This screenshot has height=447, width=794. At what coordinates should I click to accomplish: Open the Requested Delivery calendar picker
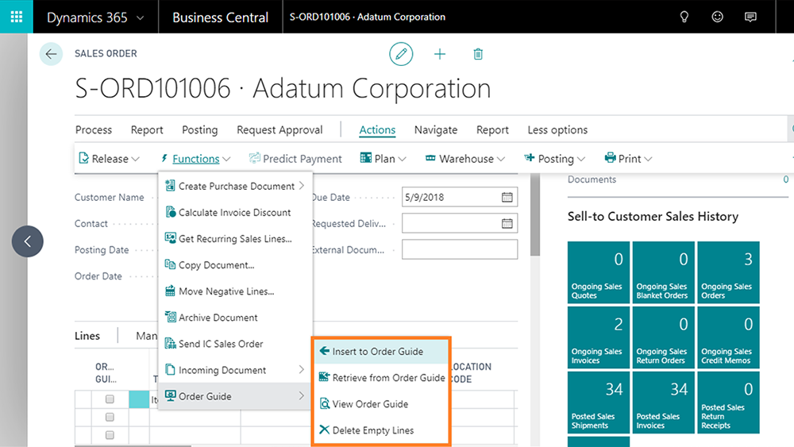point(507,223)
